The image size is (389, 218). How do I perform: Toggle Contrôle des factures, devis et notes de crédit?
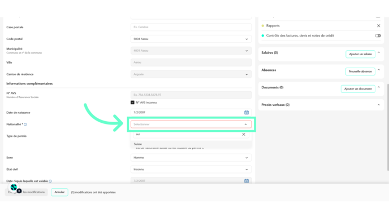tap(378, 35)
